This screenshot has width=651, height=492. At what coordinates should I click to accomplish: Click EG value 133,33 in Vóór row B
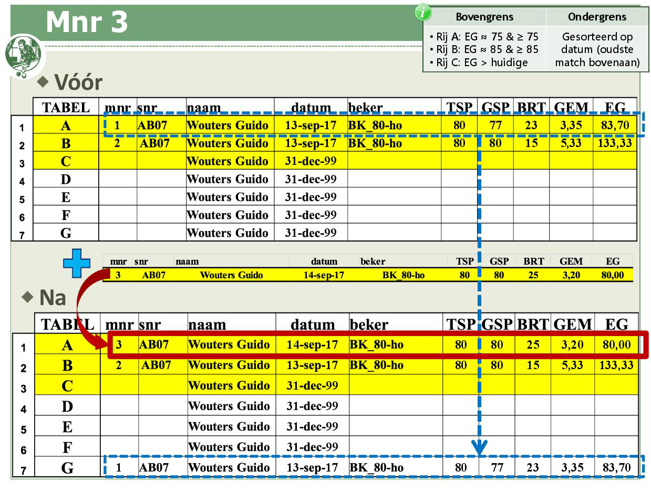[615, 143]
